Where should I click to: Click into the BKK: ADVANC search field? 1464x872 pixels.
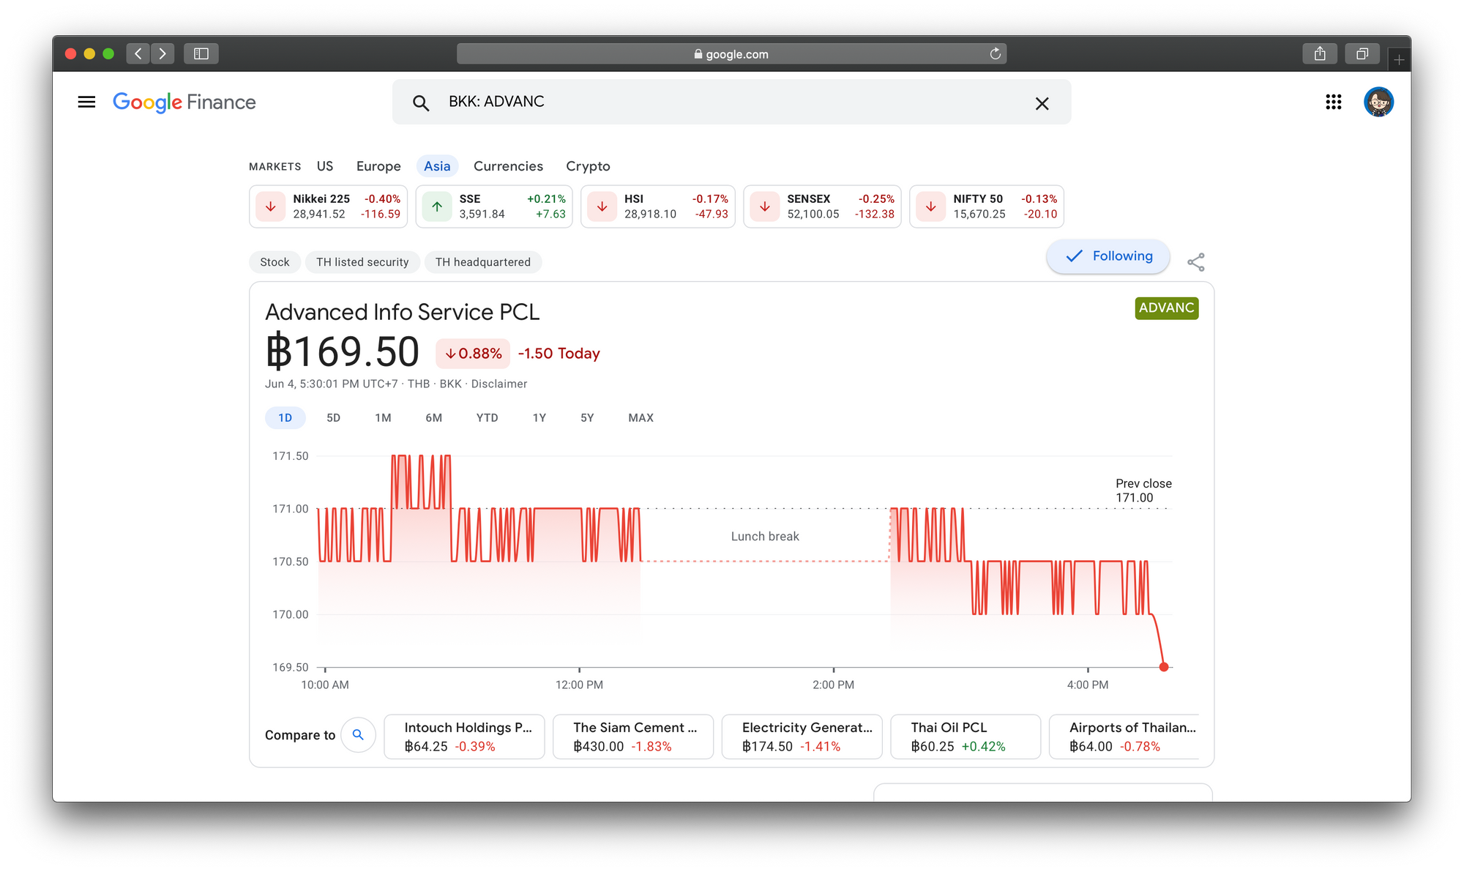(732, 102)
